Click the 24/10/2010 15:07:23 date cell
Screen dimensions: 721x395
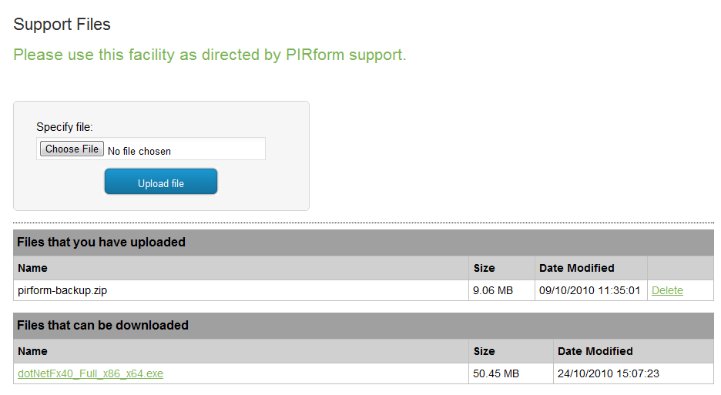(x=609, y=373)
